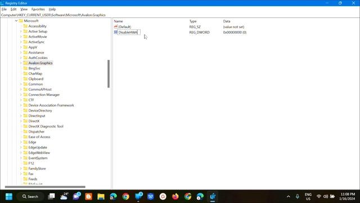This screenshot has height=203, width=360.
Task: Expand the ActiveMovie key
Action: pos(21,37)
